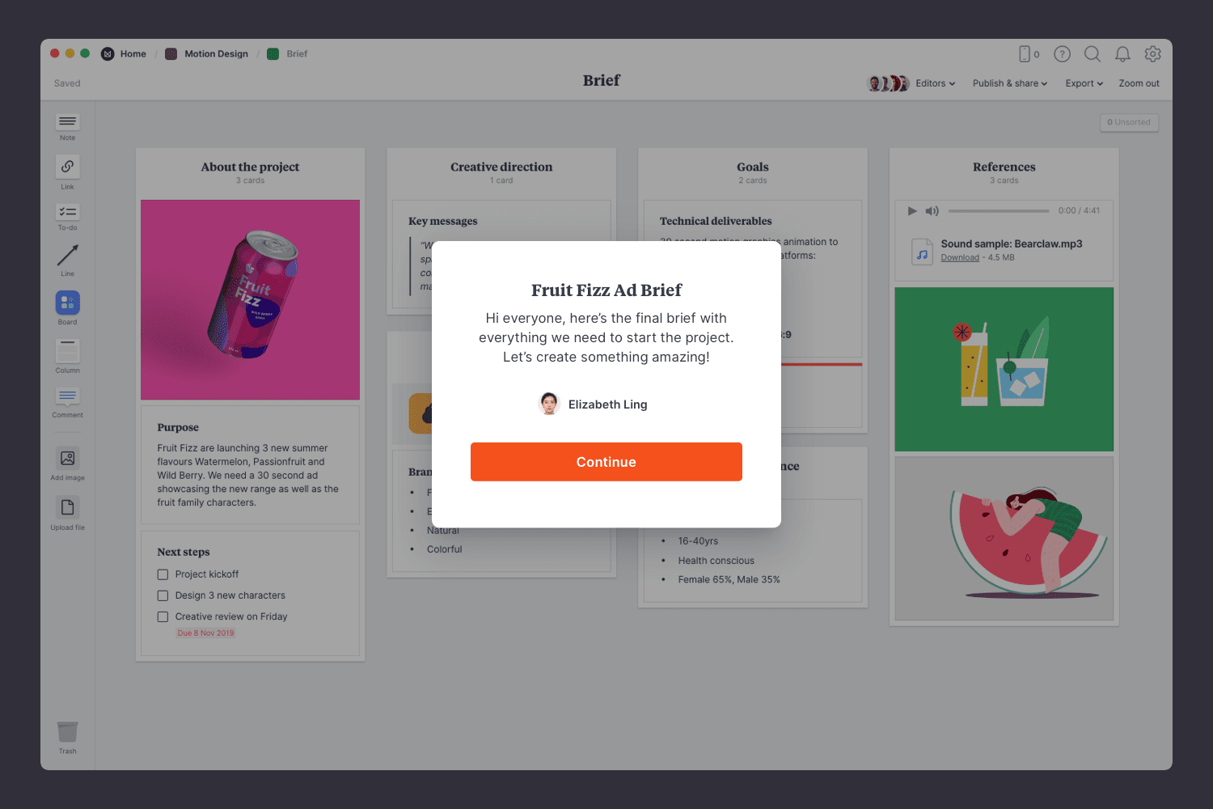Go to Motion Design breadcrumb

point(216,54)
